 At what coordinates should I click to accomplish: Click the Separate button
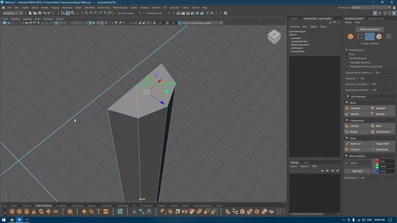[382, 108]
